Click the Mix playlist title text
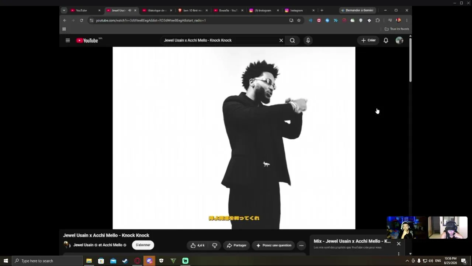 pyautogui.click(x=352, y=241)
